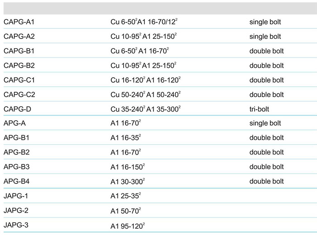Select the JAPG-1 model name
The height and width of the screenshot is (235, 317).
tap(16, 196)
